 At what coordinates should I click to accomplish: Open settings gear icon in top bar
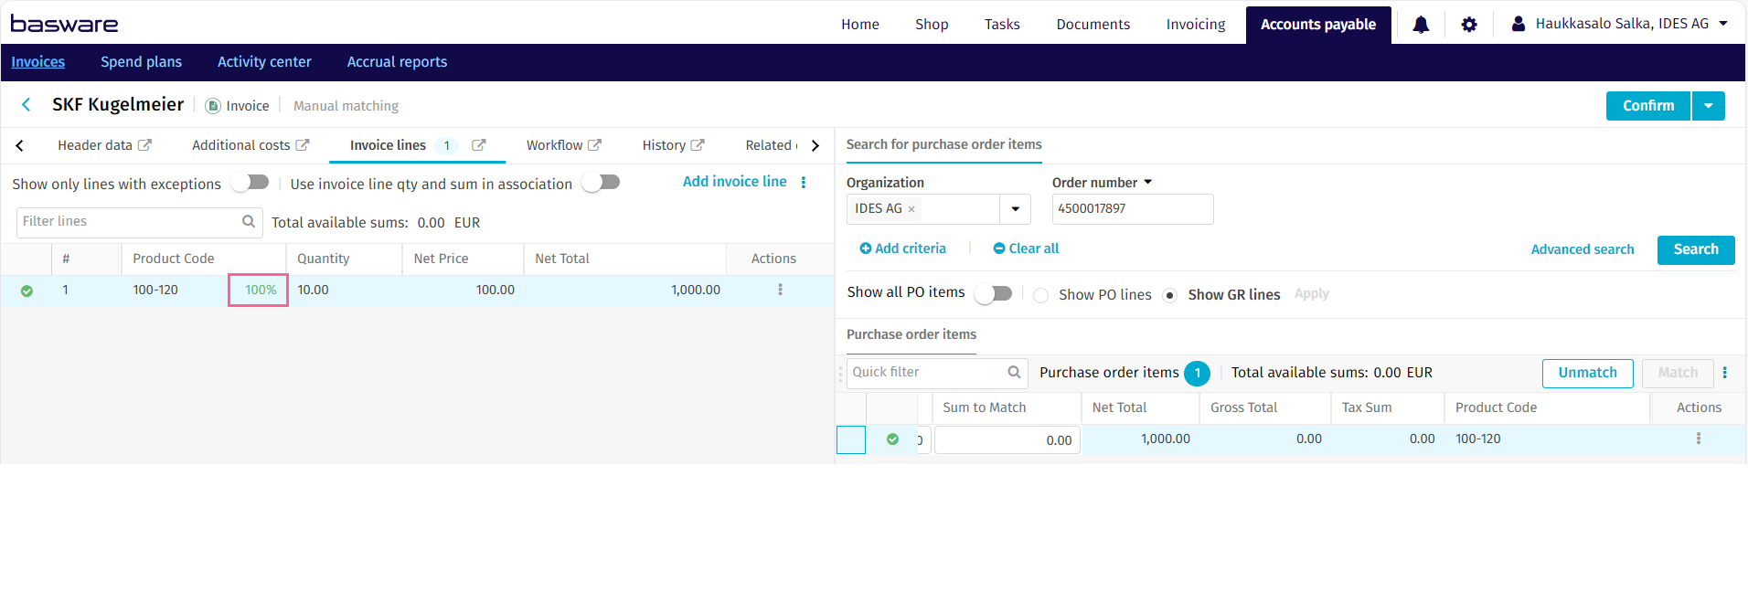(x=1469, y=25)
